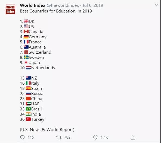Open the World Index profile avatar
Viewport: 161px width, 143px height.
click(10, 9)
